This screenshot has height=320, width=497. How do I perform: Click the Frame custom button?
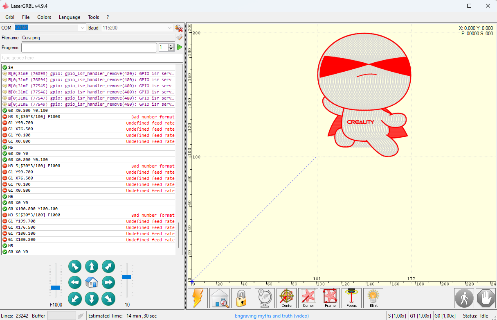point(330,298)
